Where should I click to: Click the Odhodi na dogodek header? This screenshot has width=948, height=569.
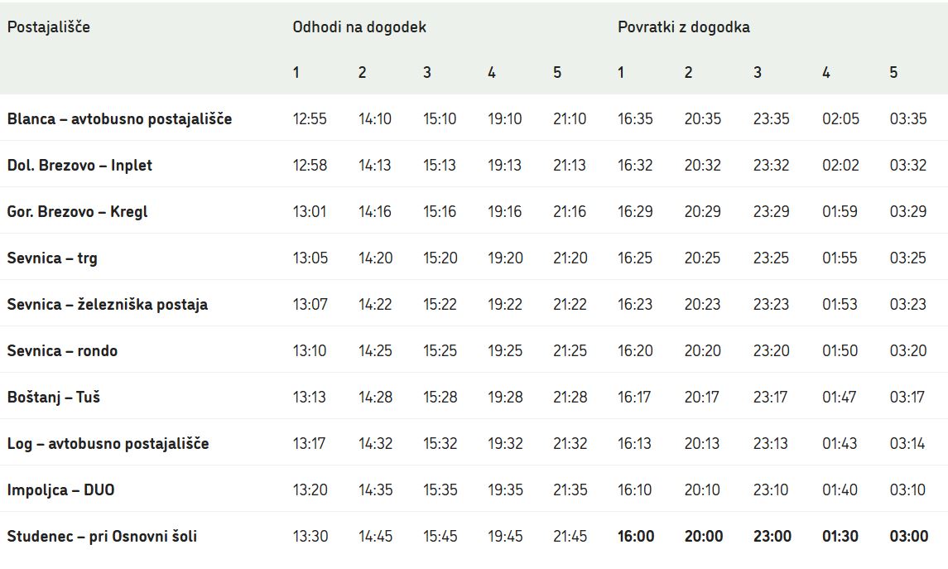pyautogui.click(x=359, y=27)
